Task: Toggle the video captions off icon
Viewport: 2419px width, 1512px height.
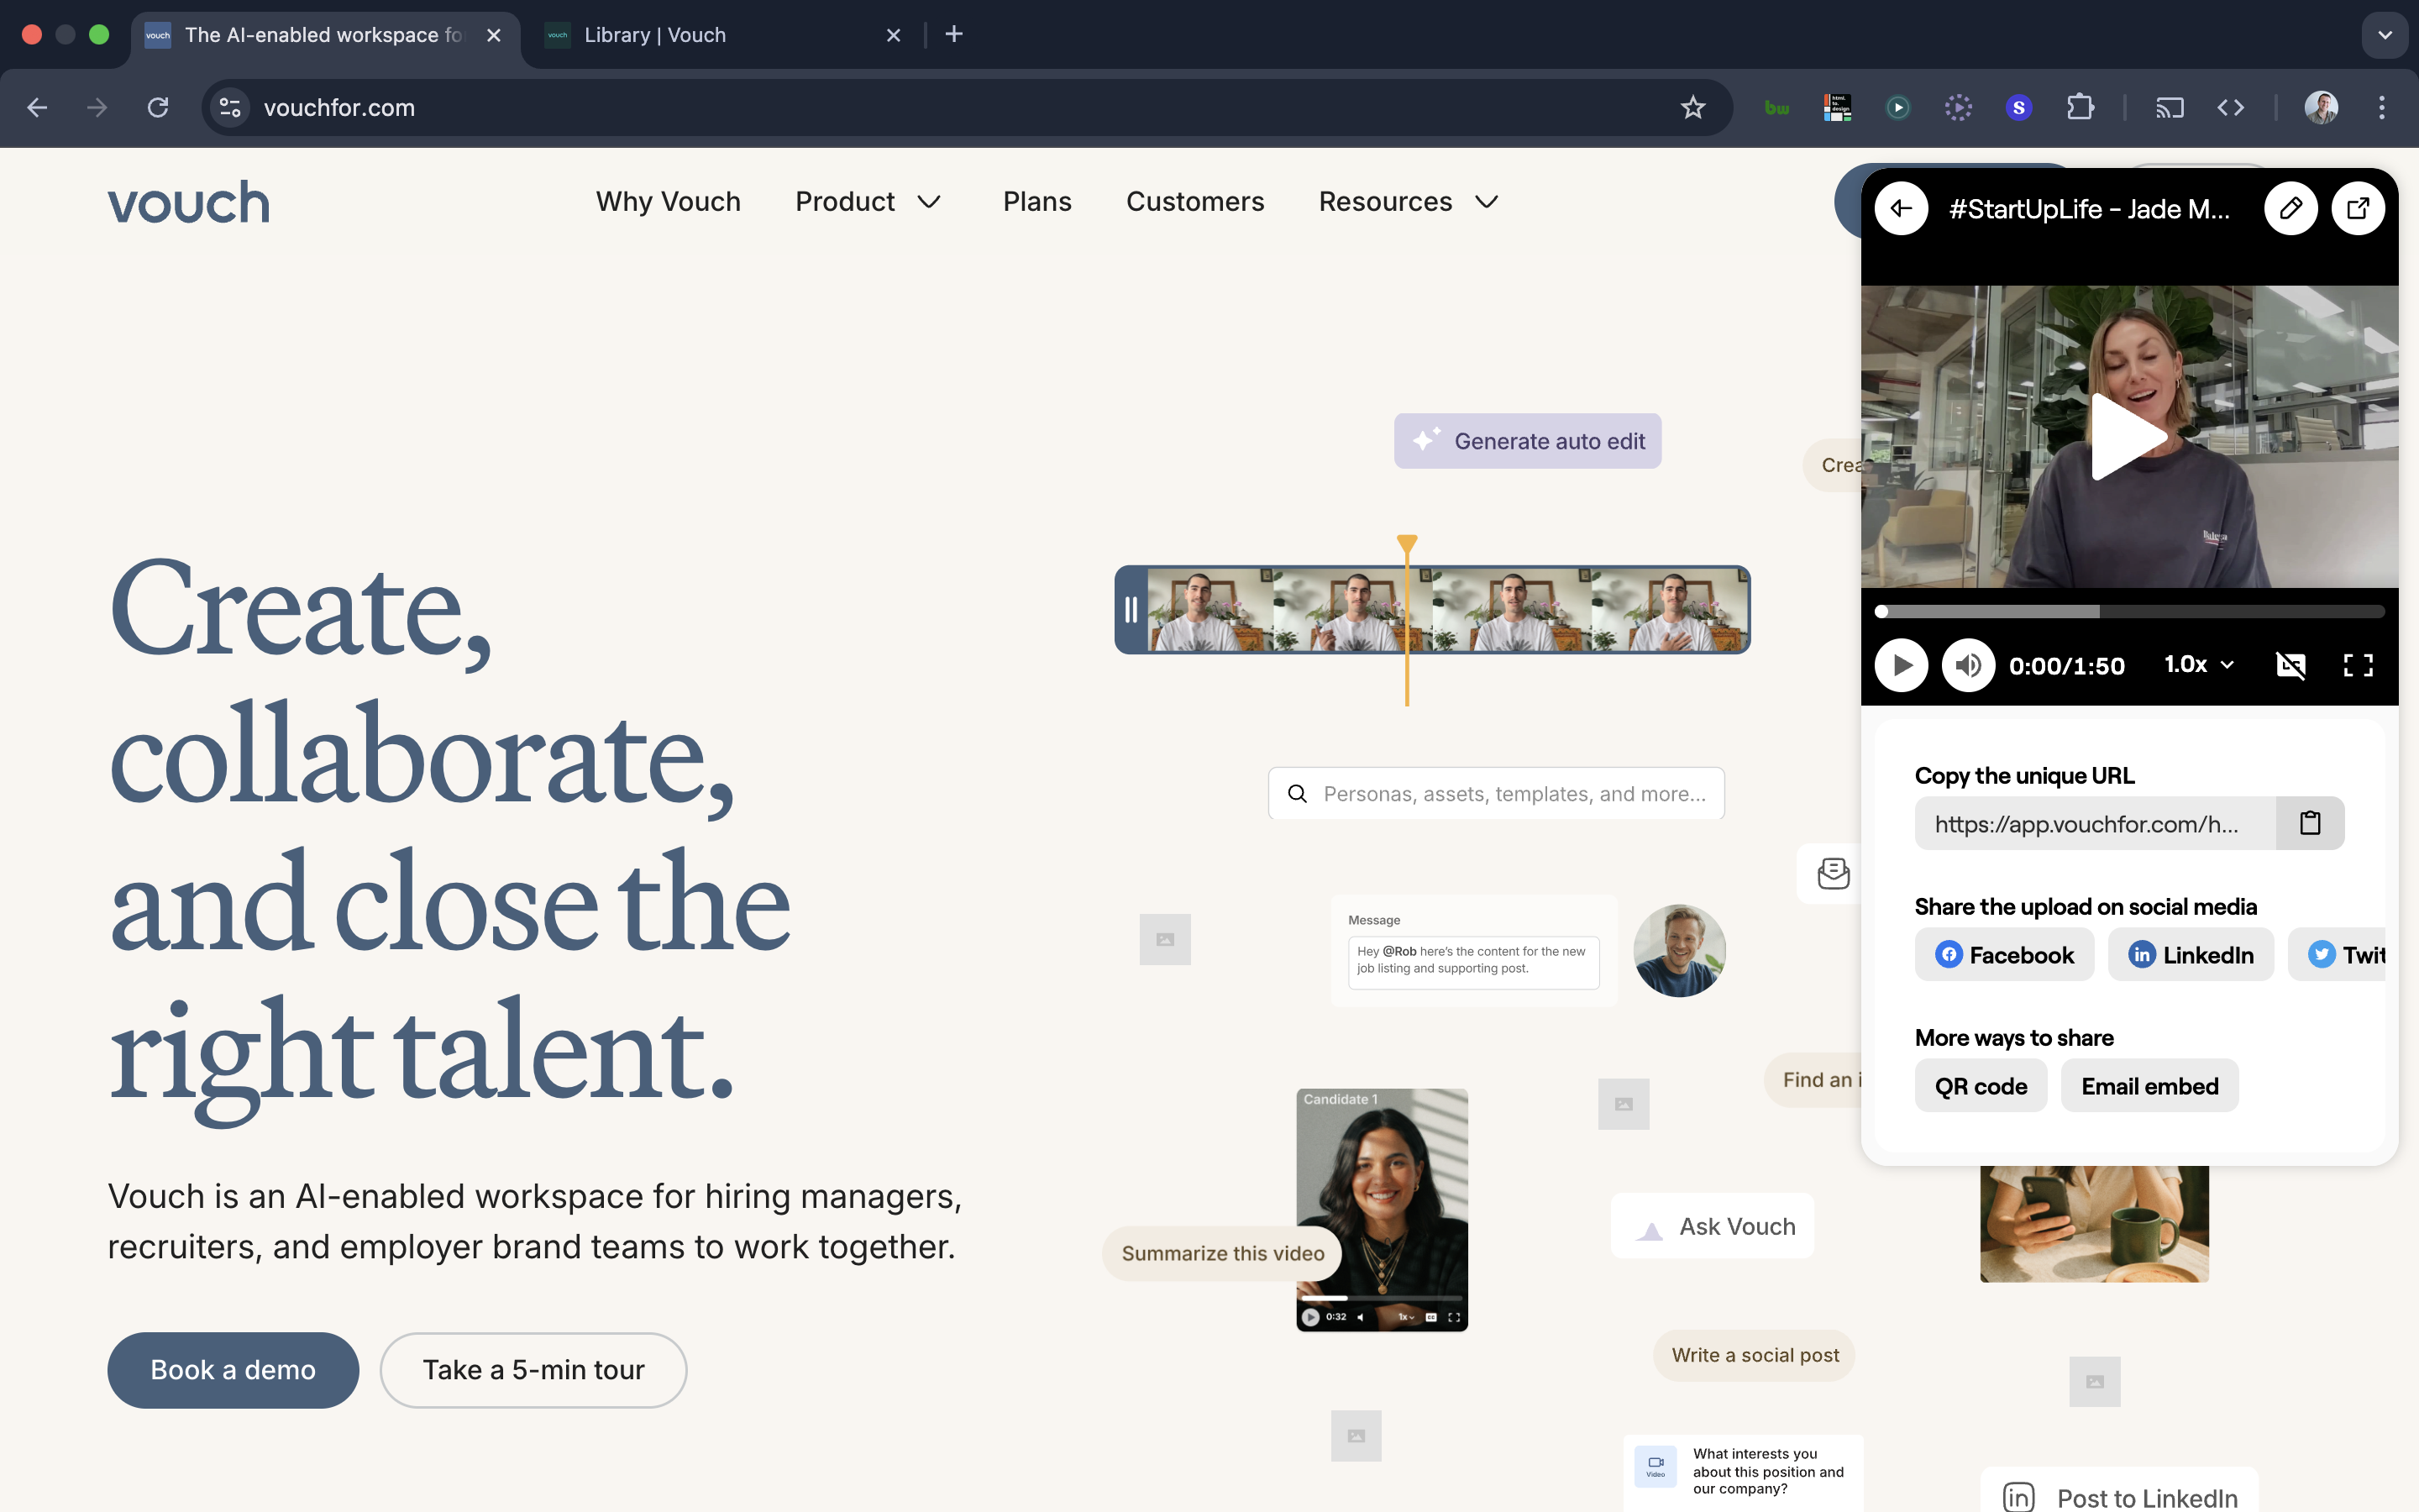Action: (2290, 665)
